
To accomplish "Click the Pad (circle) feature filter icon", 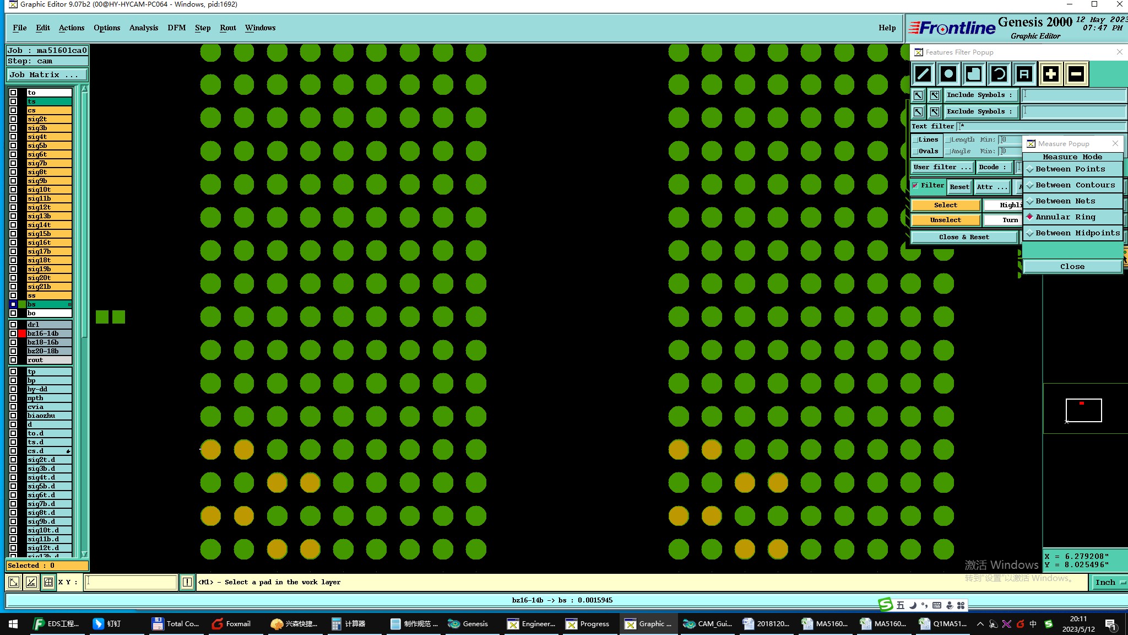I will [x=948, y=74].
